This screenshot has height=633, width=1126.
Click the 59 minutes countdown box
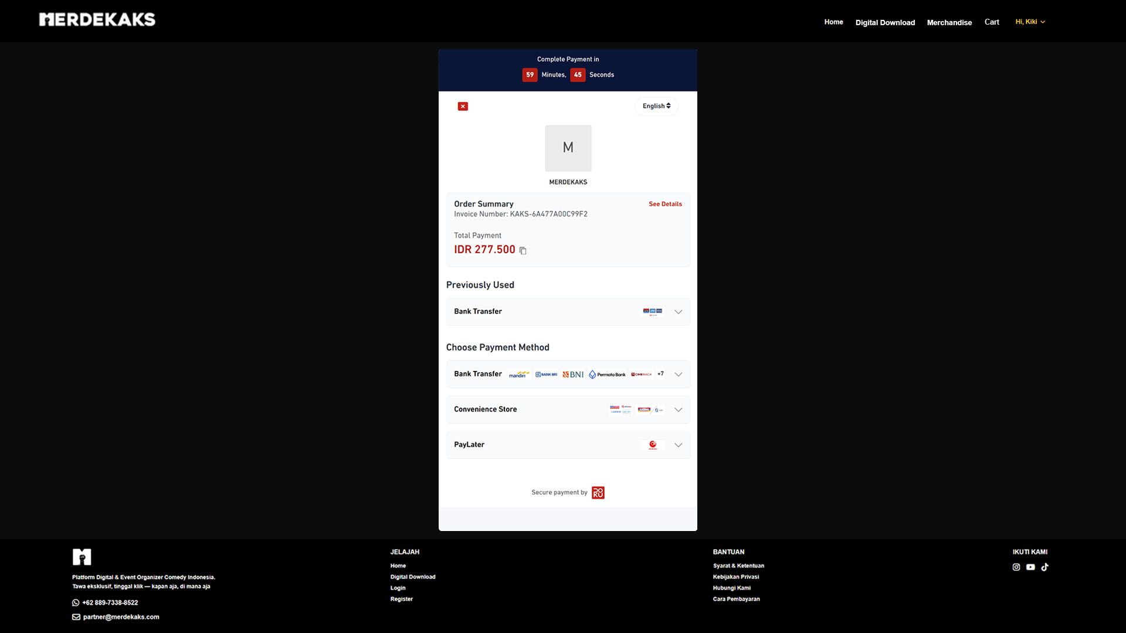pyautogui.click(x=530, y=75)
